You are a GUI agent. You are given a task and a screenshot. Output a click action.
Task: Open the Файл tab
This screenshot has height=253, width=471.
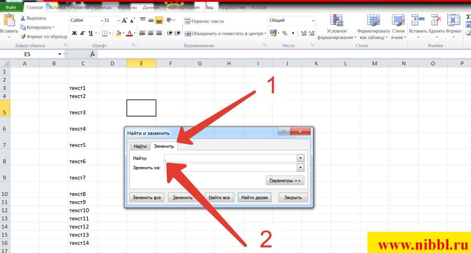(x=11, y=7)
